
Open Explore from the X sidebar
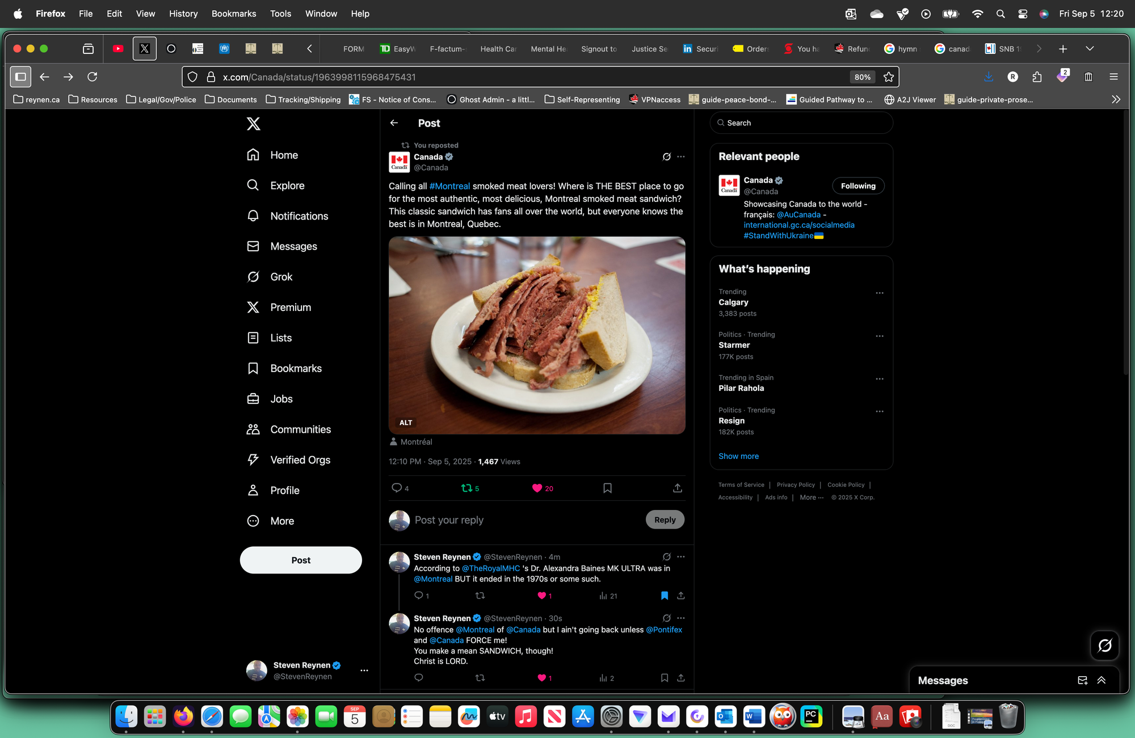click(x=276, y=185)
